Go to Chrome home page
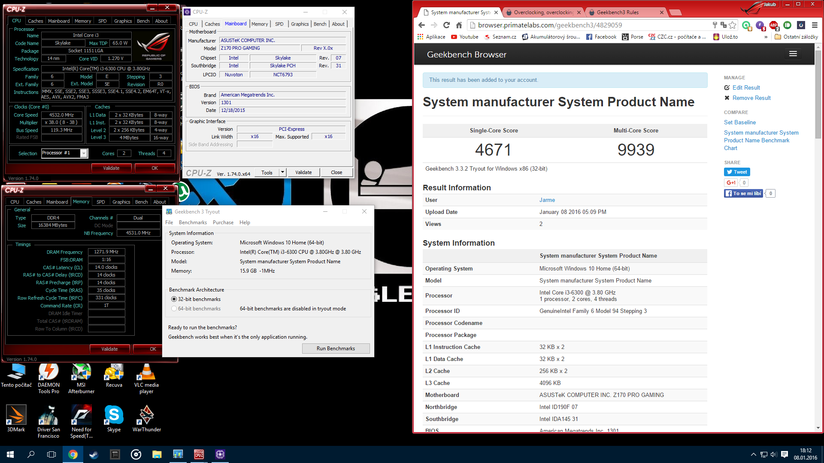This screenshot has height=463, width=824. (x=459, y=25)
